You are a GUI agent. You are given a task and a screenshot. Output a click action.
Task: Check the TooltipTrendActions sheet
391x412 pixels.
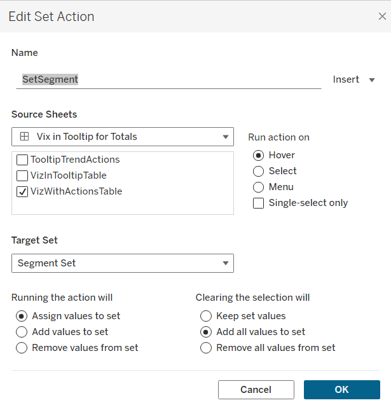point(22,160)
